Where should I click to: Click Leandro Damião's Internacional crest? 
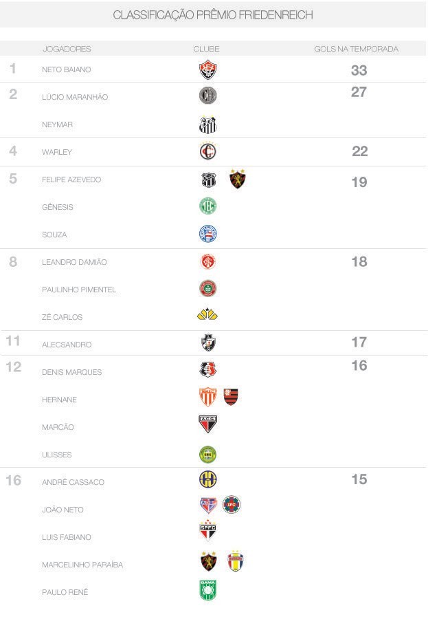207,261
